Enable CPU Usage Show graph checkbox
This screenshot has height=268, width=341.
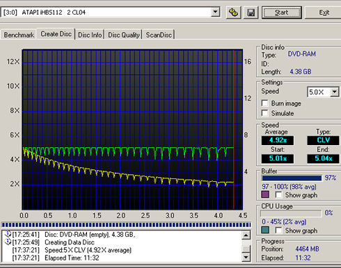278,231
